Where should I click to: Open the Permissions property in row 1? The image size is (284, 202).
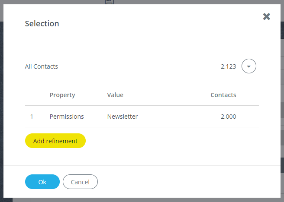coord(67,117)
